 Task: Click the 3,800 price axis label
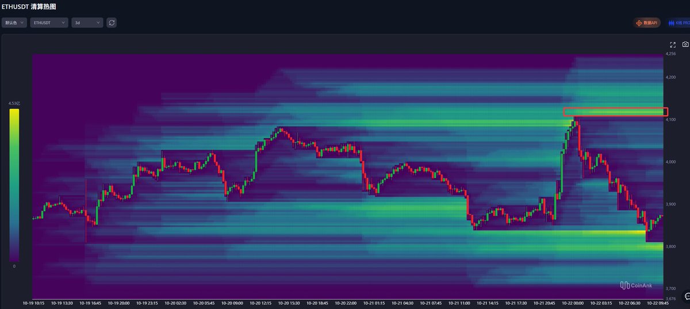point(671,246)
